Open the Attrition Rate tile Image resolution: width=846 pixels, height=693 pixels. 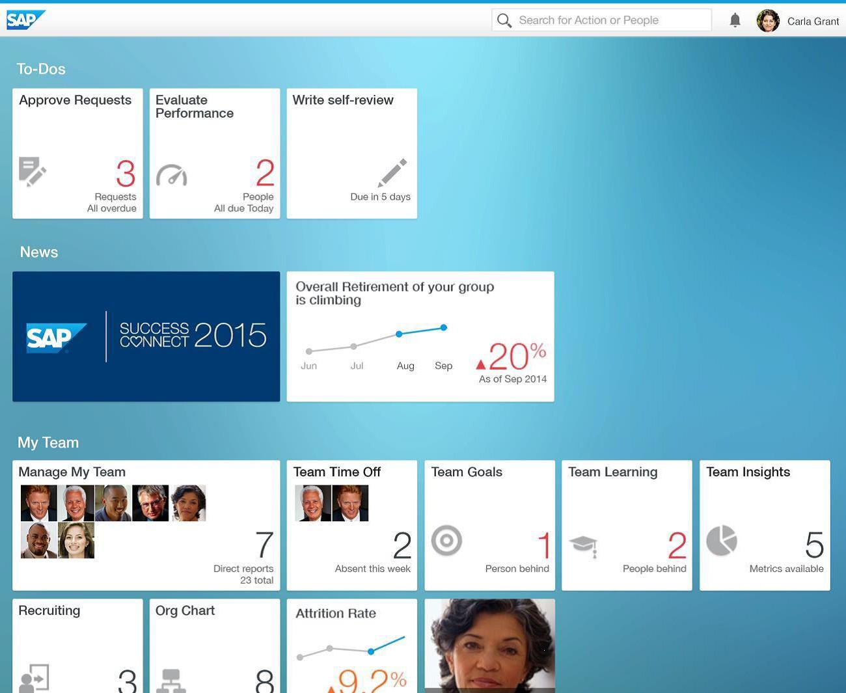(x=351, y=645)
